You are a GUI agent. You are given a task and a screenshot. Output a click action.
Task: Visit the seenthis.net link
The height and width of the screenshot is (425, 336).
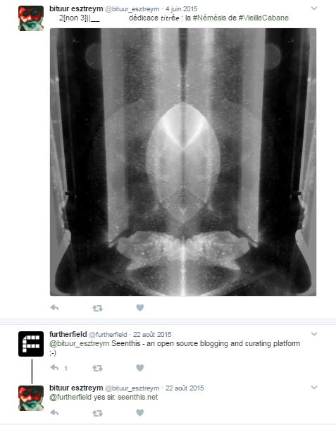(x=137, y=397)
